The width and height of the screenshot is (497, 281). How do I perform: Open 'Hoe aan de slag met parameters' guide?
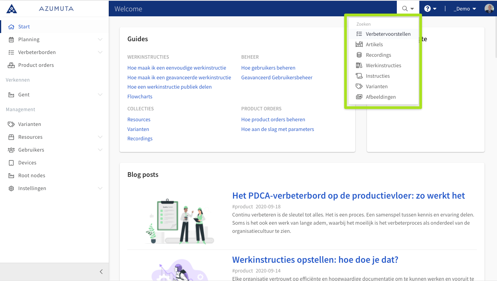[278, 129]
